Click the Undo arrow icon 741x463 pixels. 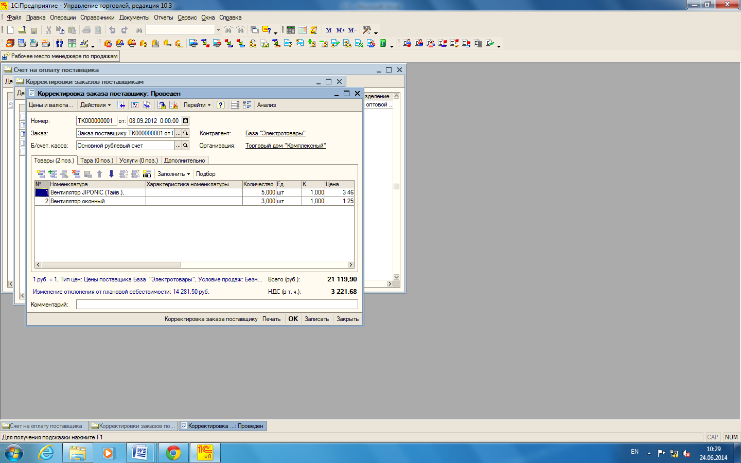coord(112,30)
